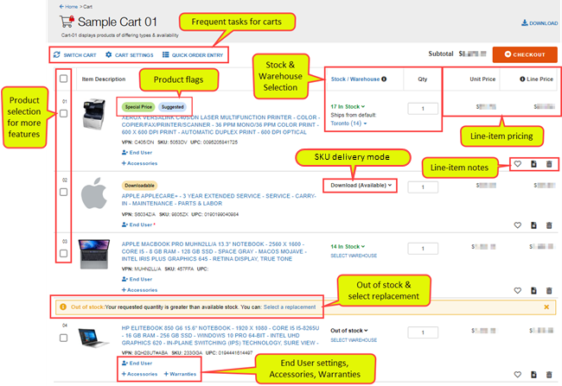Click the MacBook Pro thumbnail image
The width and height of the screenshot is (562, 386).
click(x=94, y=254)
